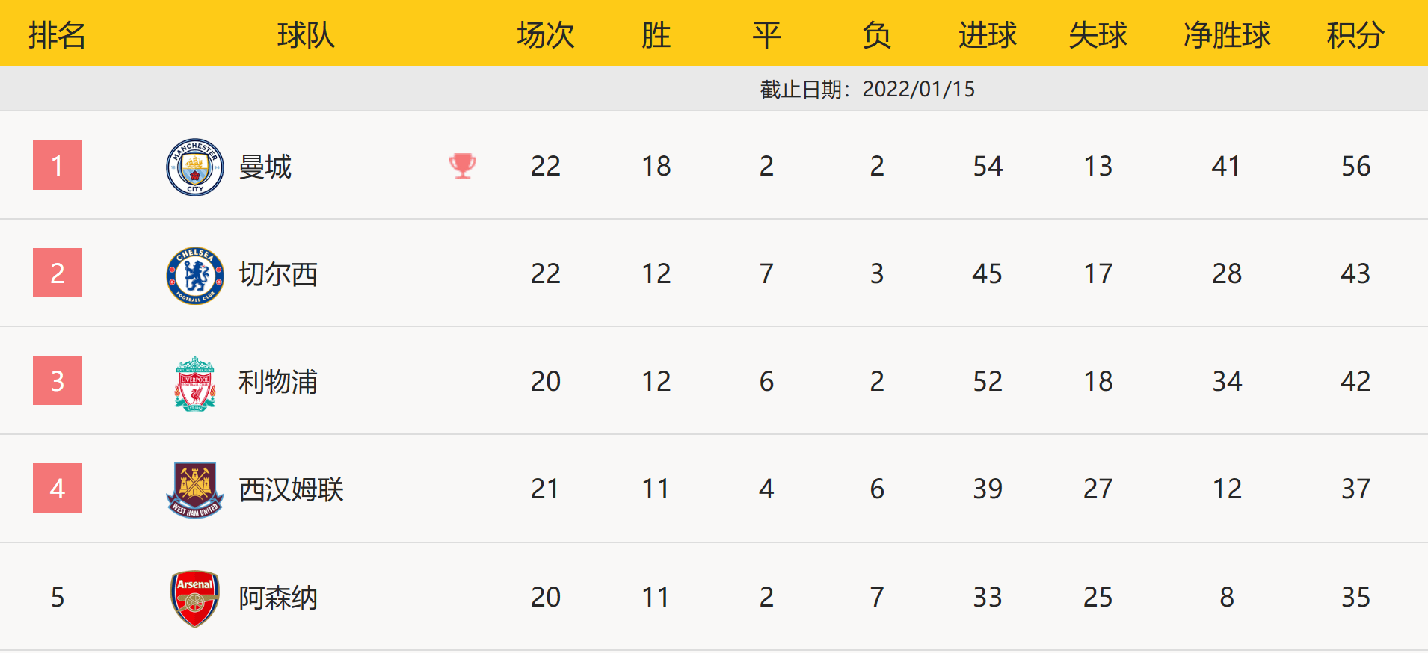Click the Arsenal club crest
This screenshot has width=1428, height=653.
point(194,598)
